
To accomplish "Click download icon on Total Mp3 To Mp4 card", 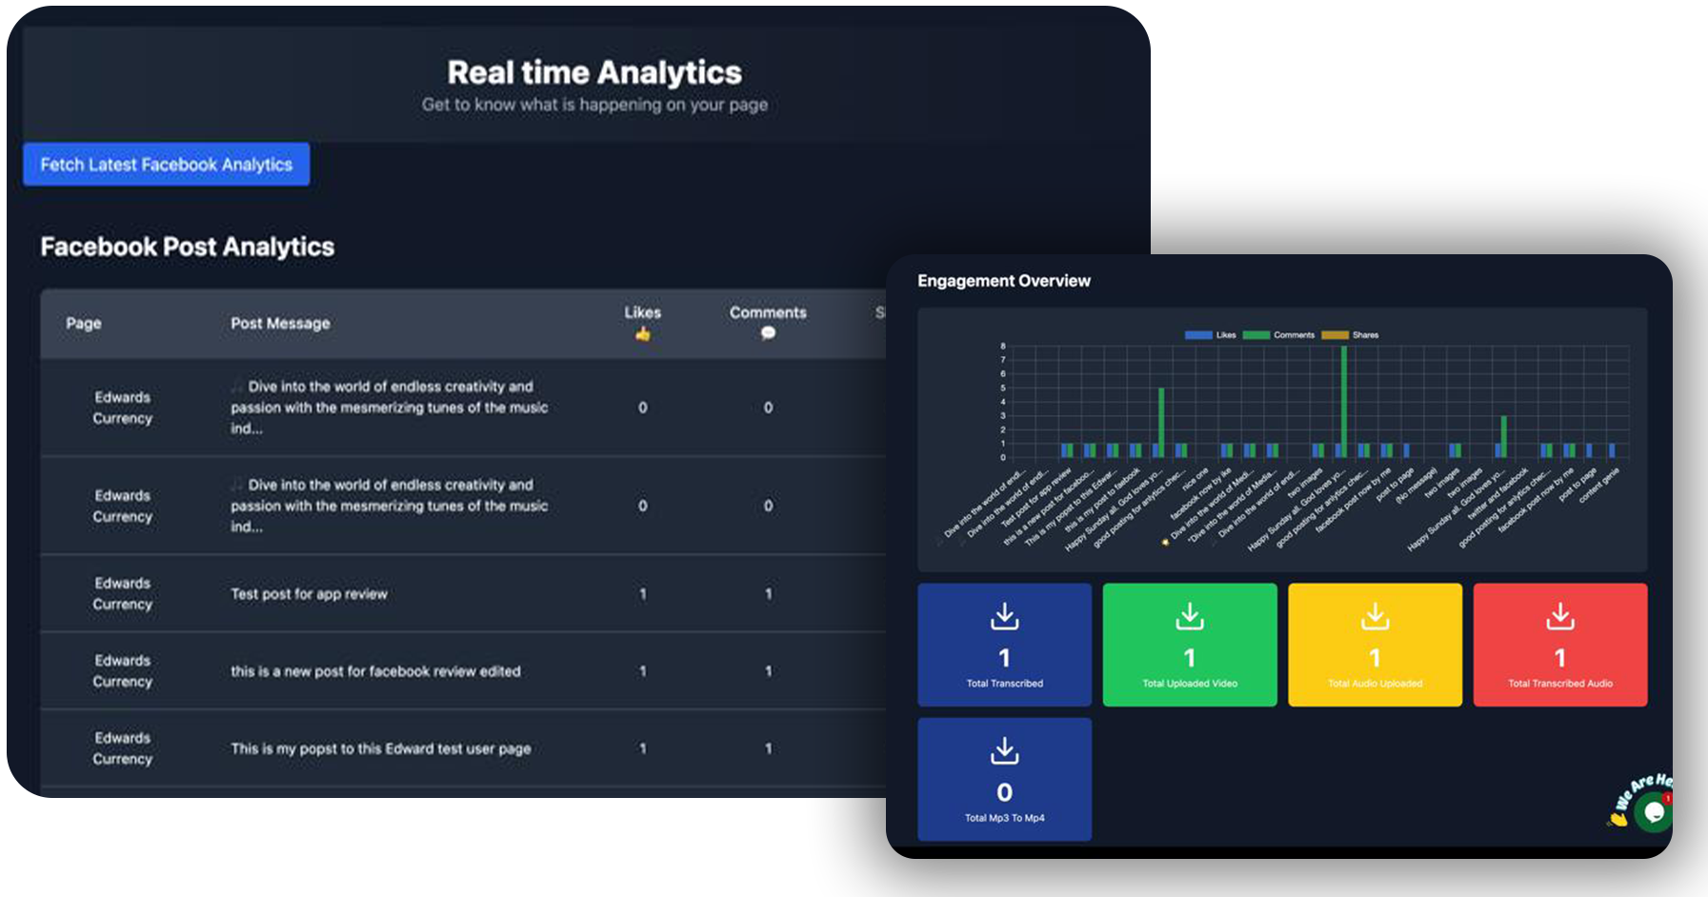I will tap(1004, 750).
